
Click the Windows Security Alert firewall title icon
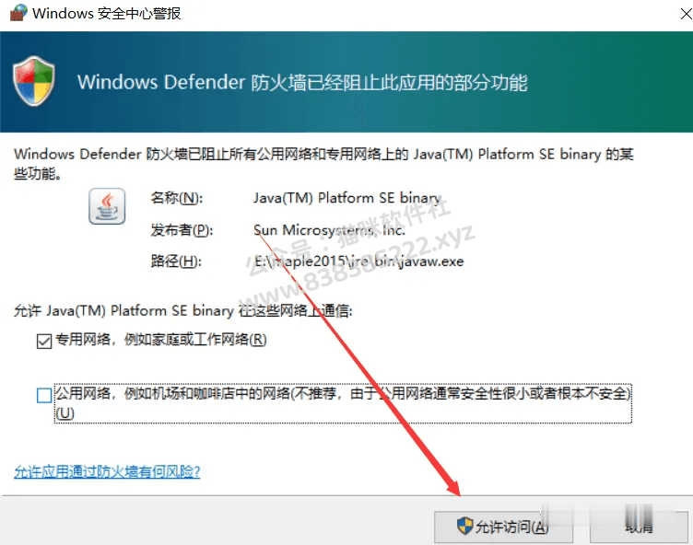[18, 13]
